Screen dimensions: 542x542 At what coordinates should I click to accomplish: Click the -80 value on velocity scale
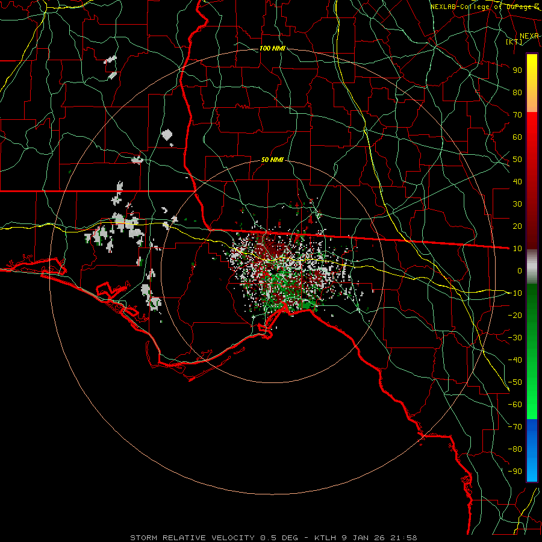515,449
